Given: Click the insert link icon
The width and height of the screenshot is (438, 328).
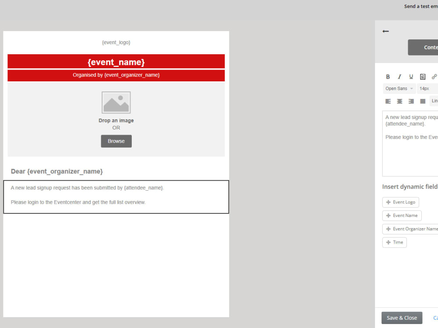Looking at the screenshot, I should point(434,77).
